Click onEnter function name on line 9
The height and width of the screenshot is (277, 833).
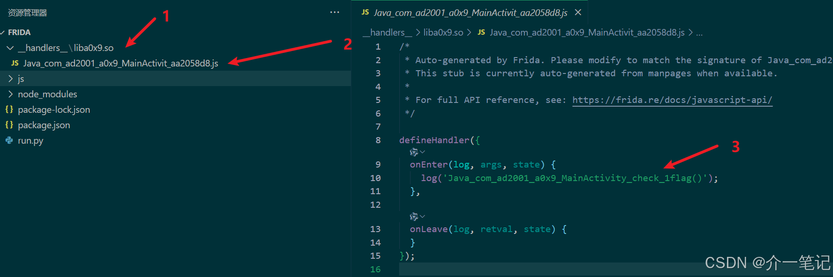point(429,165)
